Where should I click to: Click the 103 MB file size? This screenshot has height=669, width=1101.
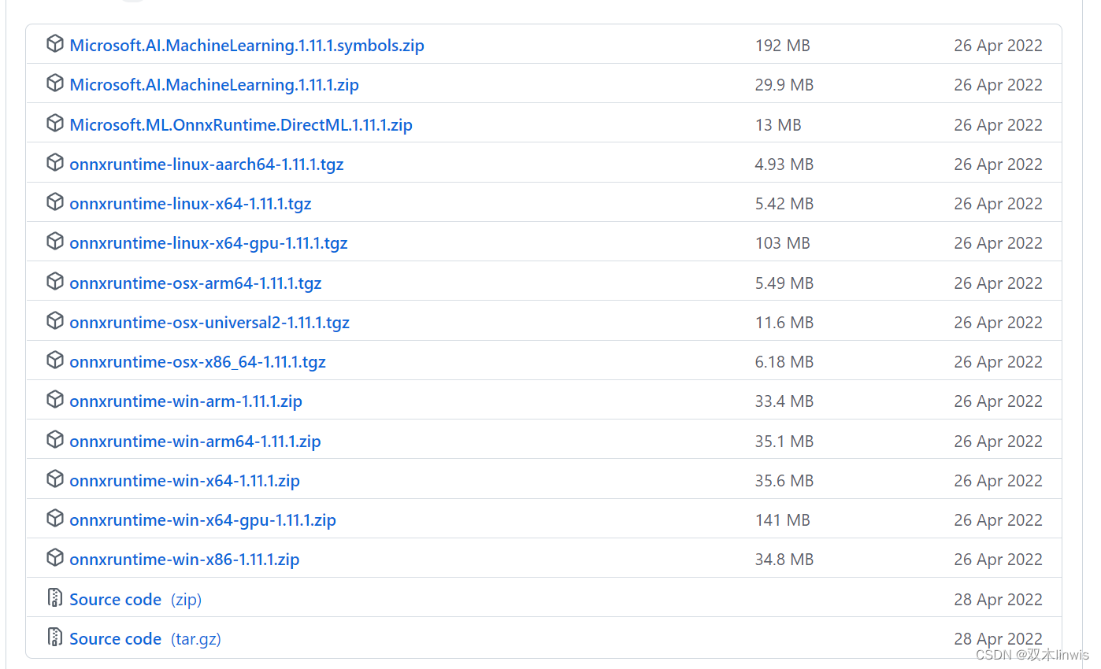click(782, 243)
